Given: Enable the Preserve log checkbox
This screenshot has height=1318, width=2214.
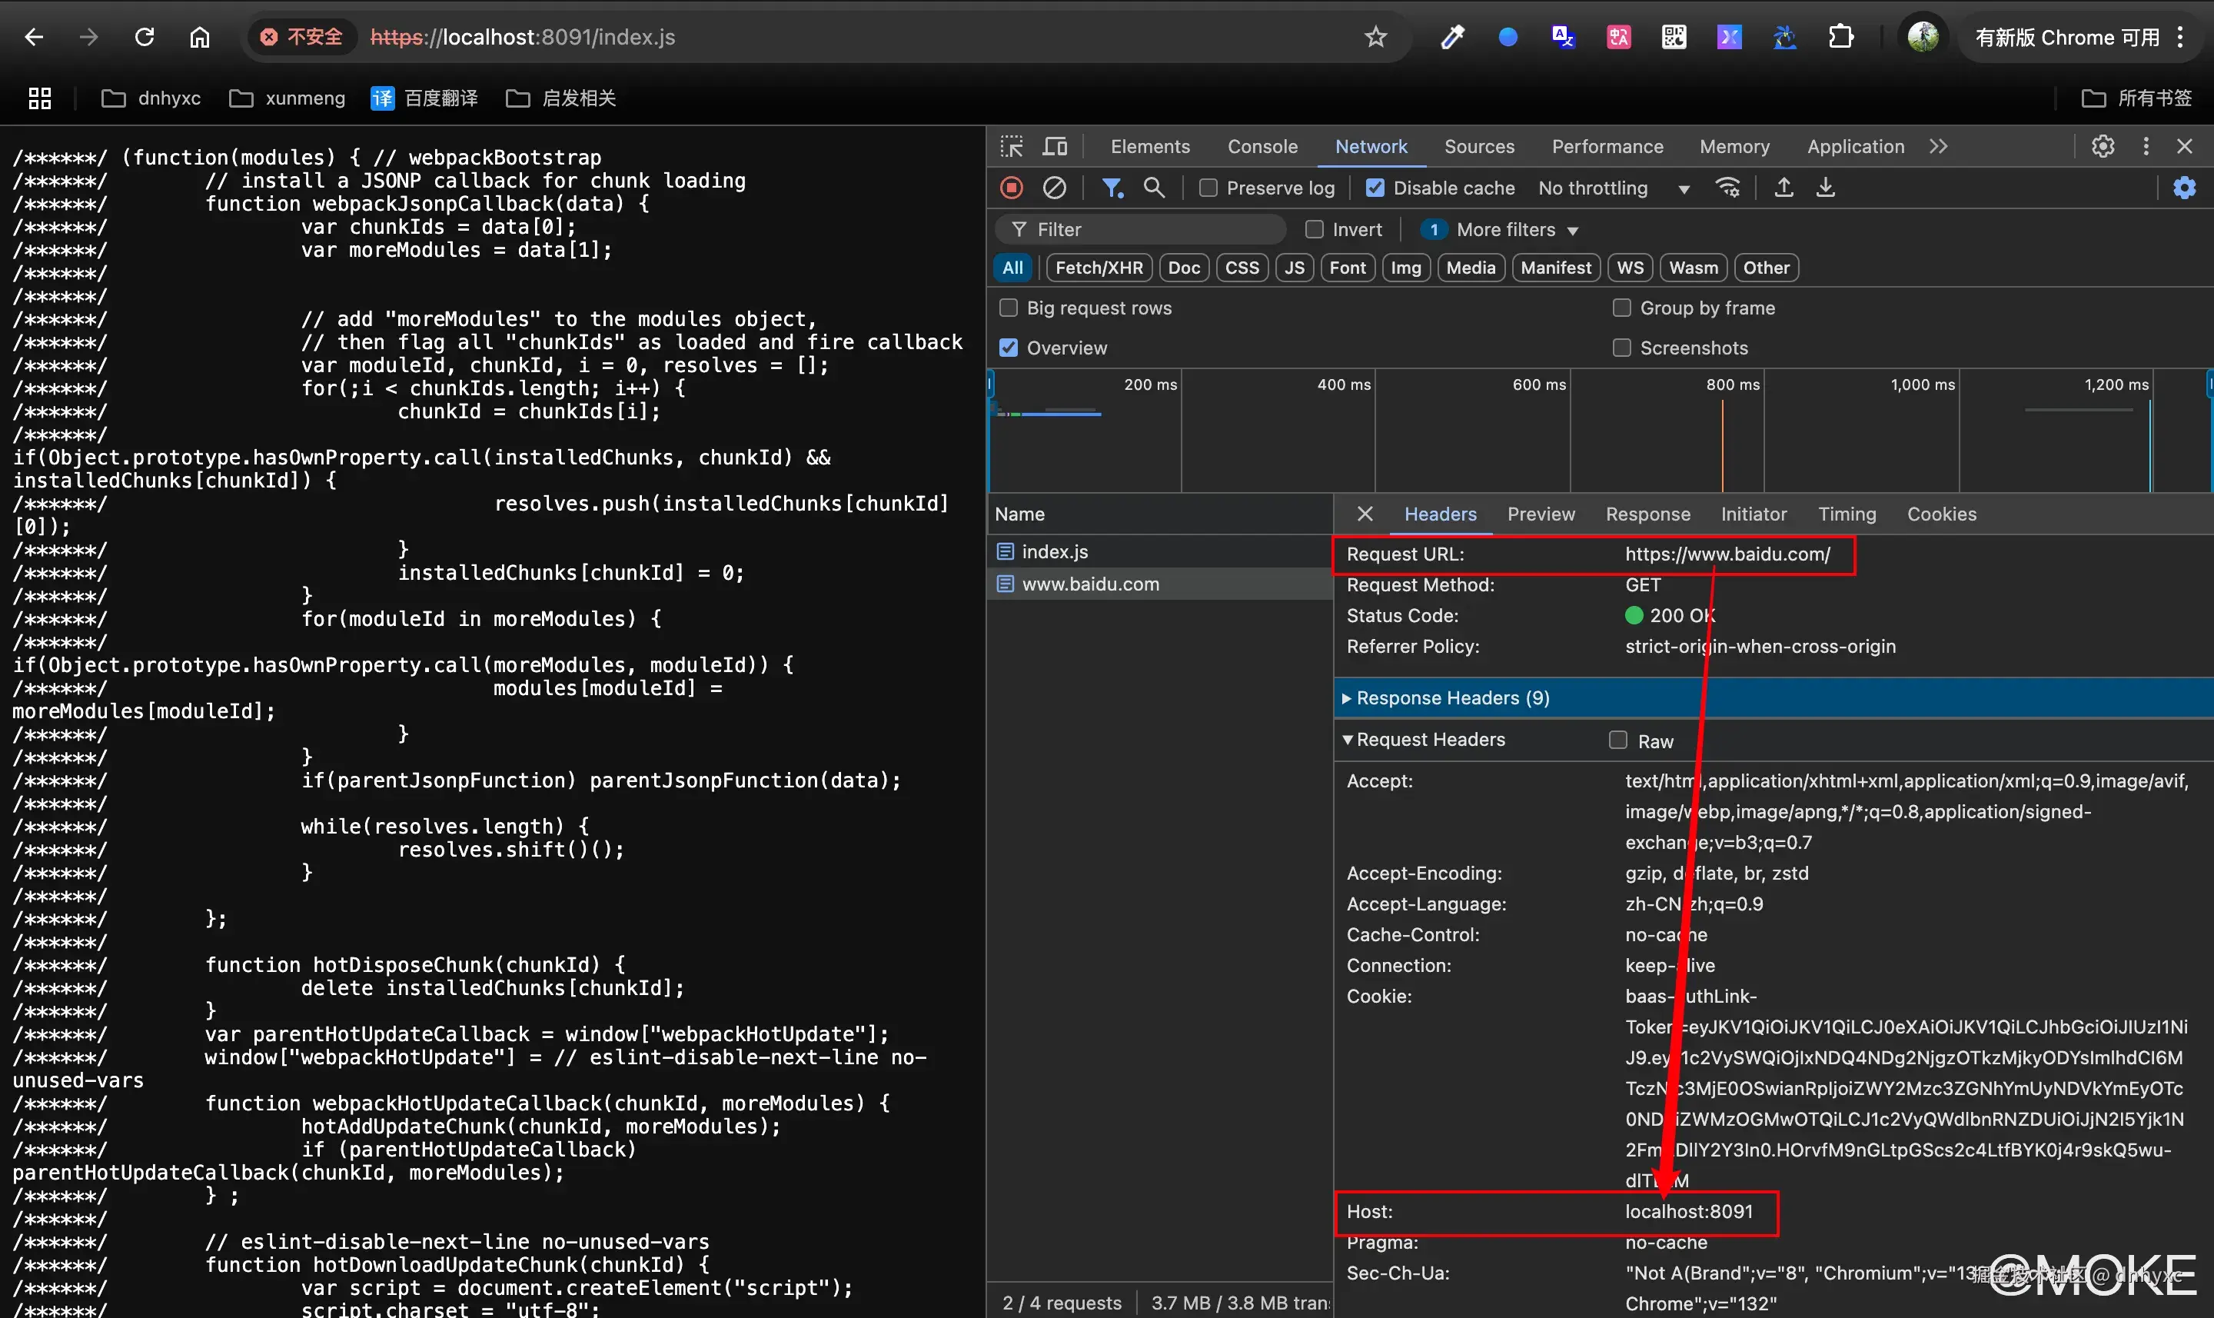Looking at the screenshot, I should pos(1208,188).
